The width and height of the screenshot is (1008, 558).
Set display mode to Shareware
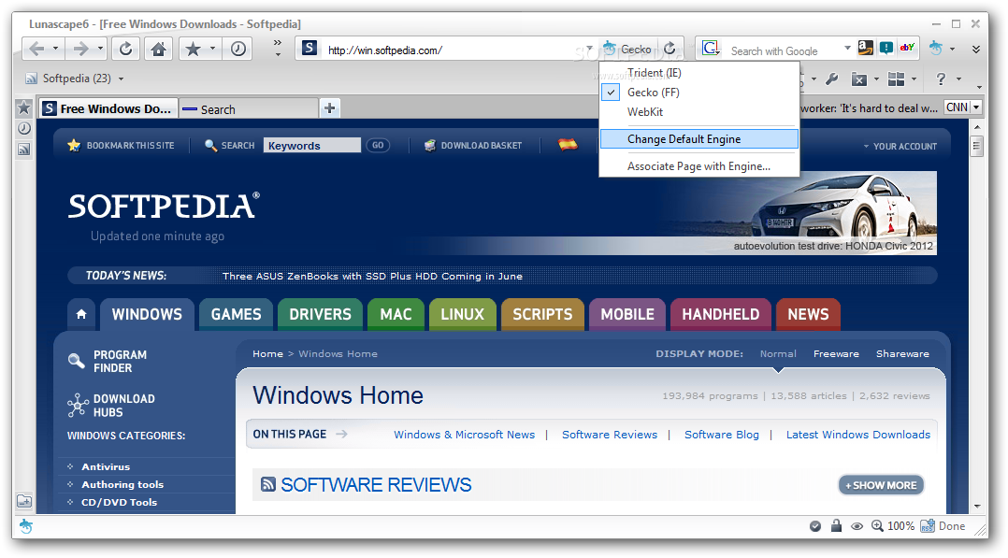pyautogui.click(x=902, y=353)
